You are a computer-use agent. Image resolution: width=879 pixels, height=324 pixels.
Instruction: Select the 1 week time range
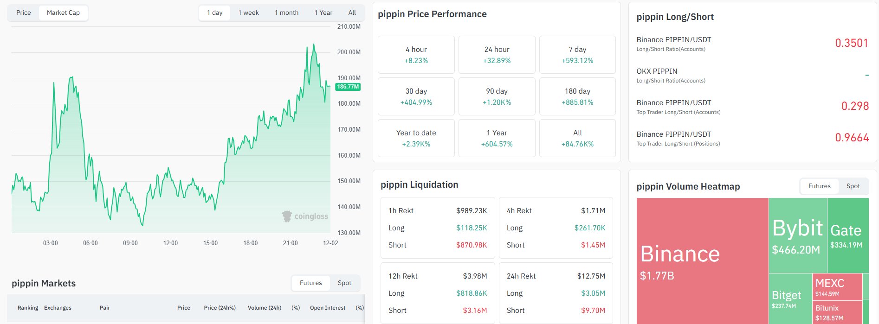[249, 13]
